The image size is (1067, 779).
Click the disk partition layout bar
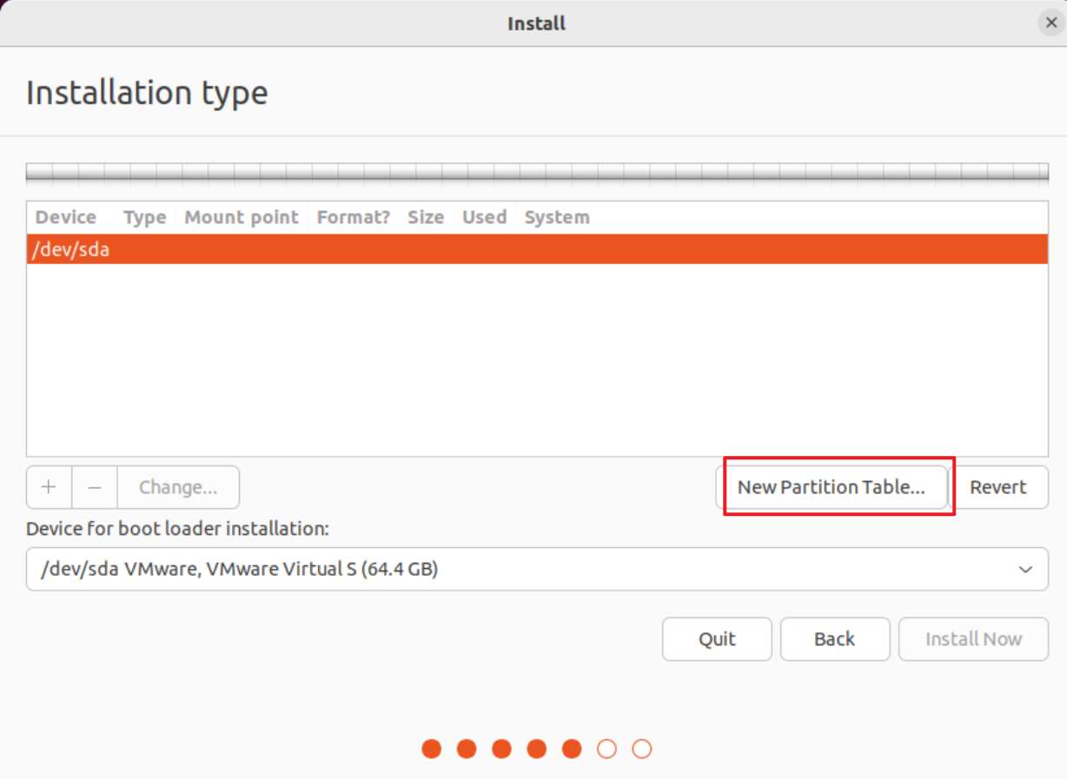[537, 173]
